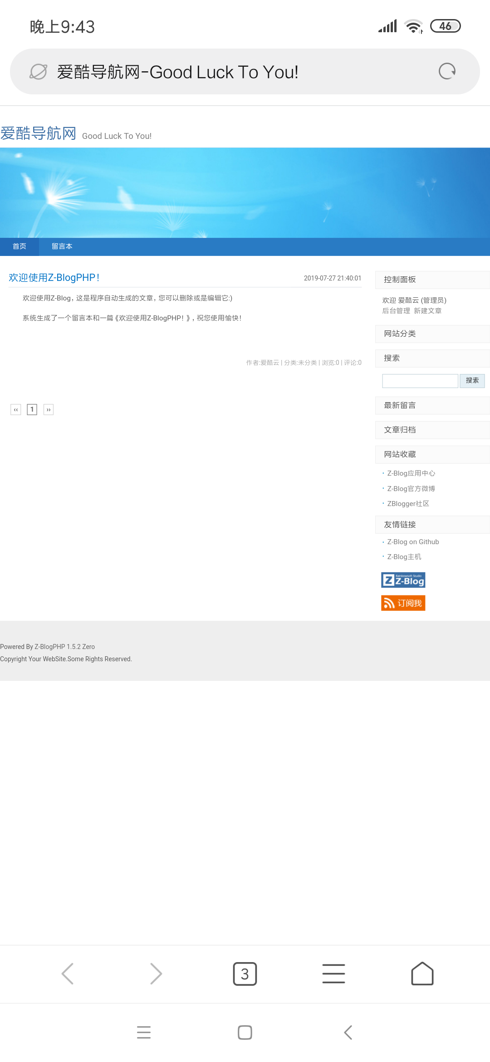
Task: Go forward with browser forward arrow
Action: 156,973
